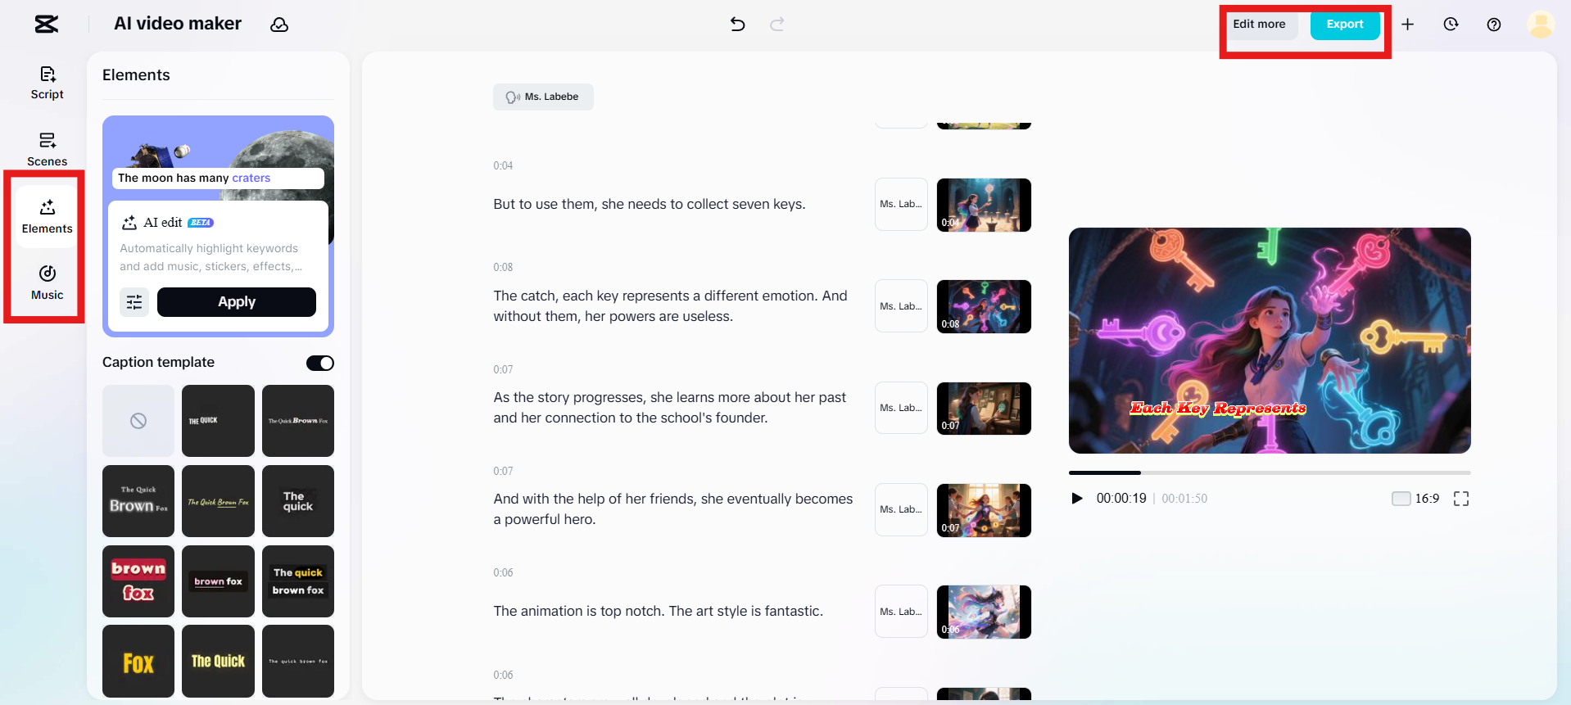Choose the serif 'The Quick Brown Fox' caption template

(x=298, y=421)
